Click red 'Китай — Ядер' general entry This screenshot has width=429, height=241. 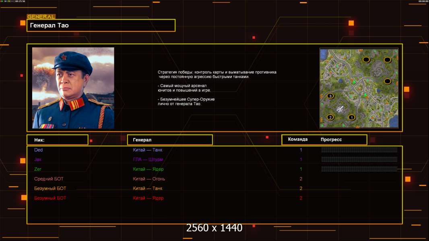(x=148, y=198)
